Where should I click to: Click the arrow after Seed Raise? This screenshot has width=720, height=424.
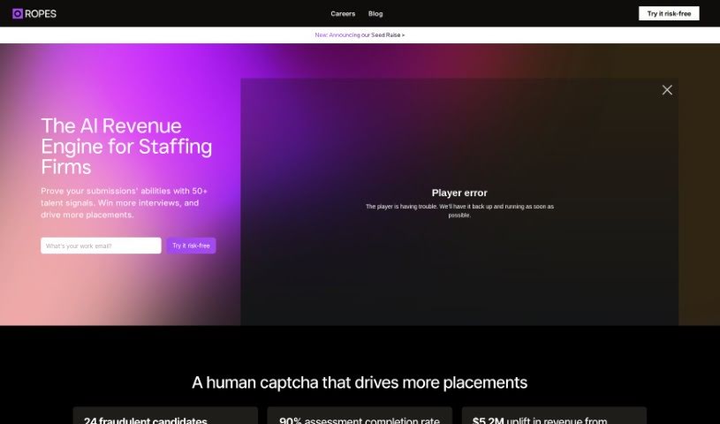(403, 35)
